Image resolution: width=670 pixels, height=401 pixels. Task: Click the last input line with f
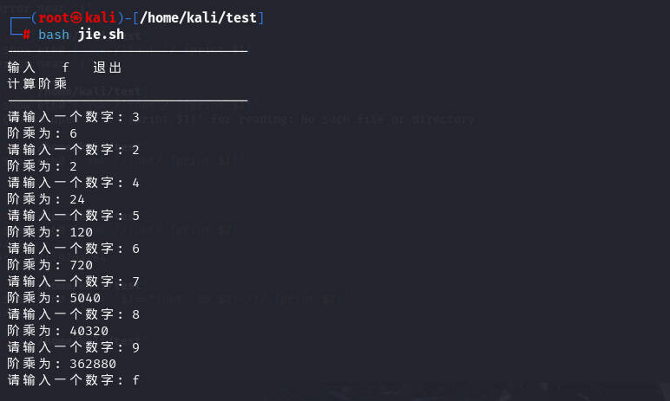tap(74, 379)
